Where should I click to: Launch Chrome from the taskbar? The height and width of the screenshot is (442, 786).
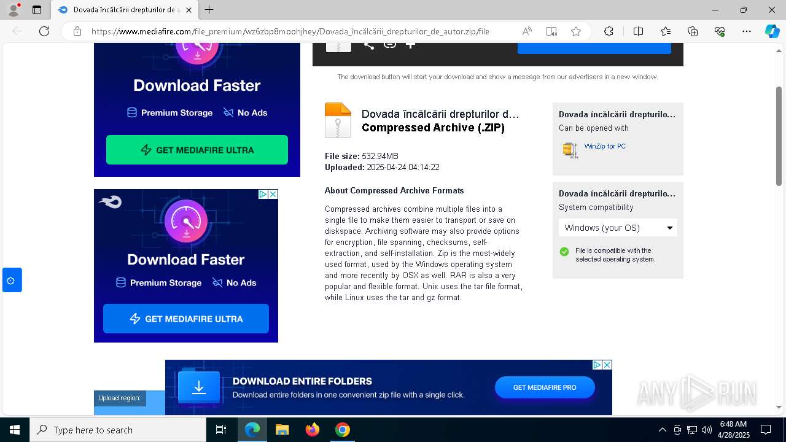tap(343, 430)
